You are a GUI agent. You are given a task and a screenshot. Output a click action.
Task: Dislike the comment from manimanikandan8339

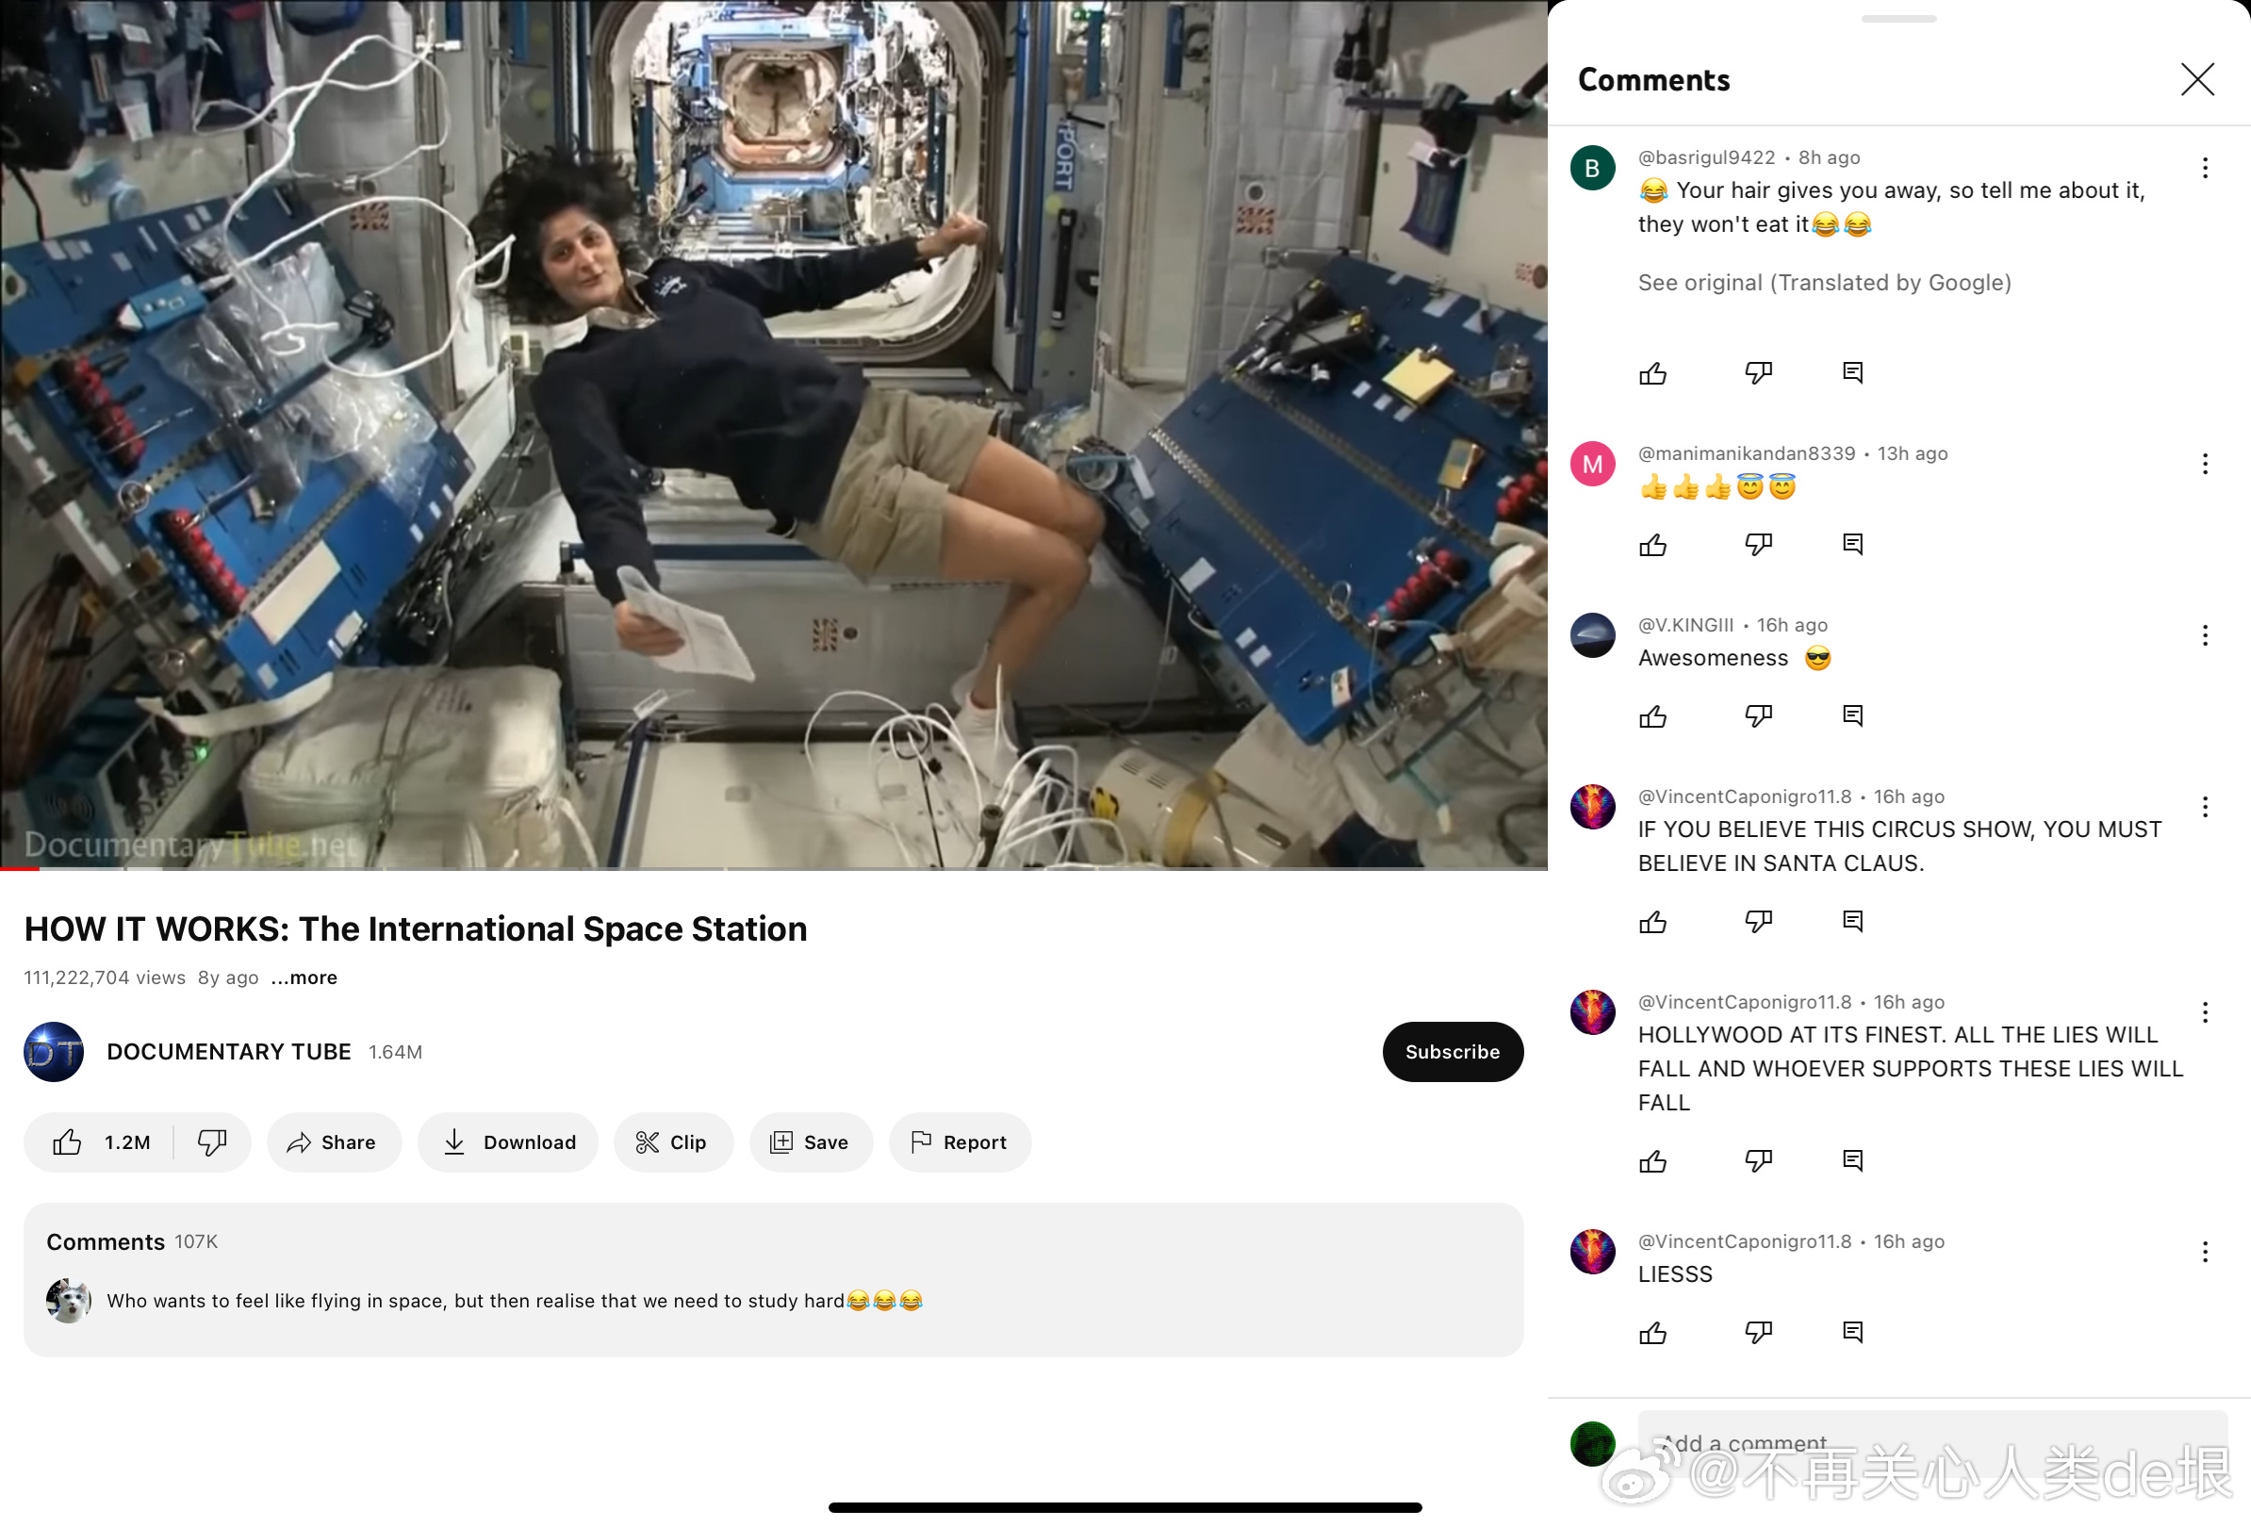click(x=1758, y=544)
